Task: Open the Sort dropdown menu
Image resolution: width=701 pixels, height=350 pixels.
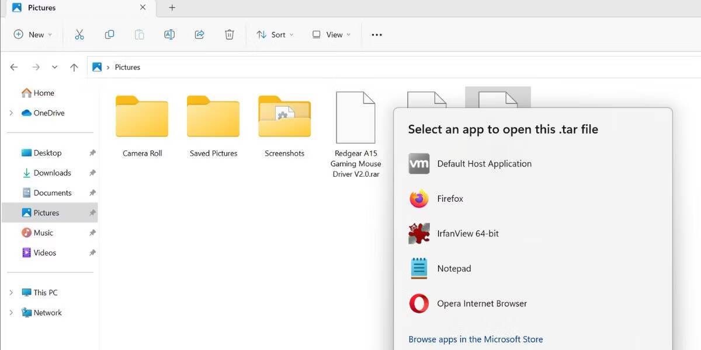Action: coord(275,34)
